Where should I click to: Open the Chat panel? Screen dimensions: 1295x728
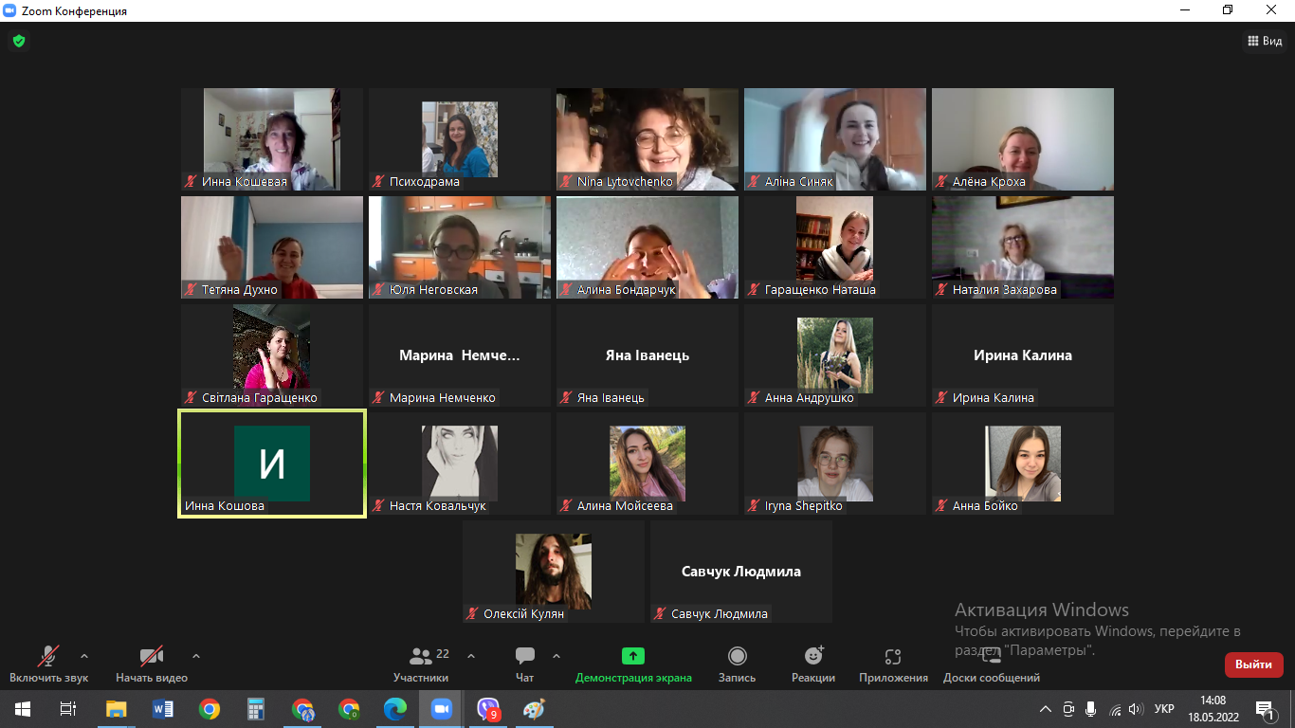point(525,656)
